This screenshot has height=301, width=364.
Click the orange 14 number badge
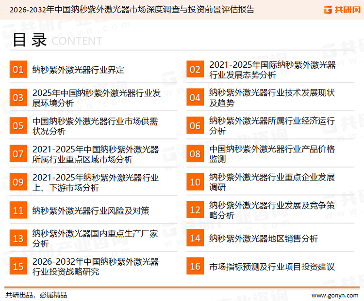pos(195,238)
